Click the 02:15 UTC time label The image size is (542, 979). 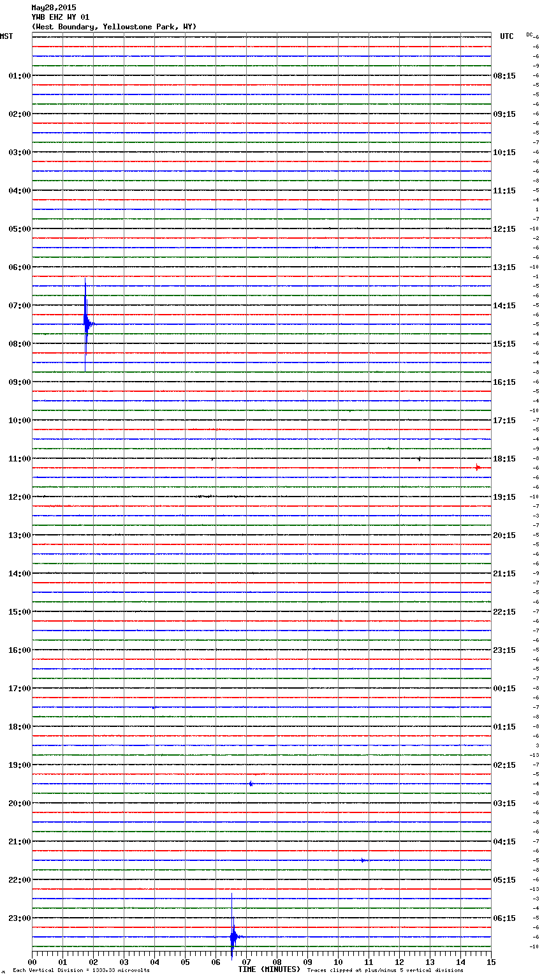coord(504,765)
